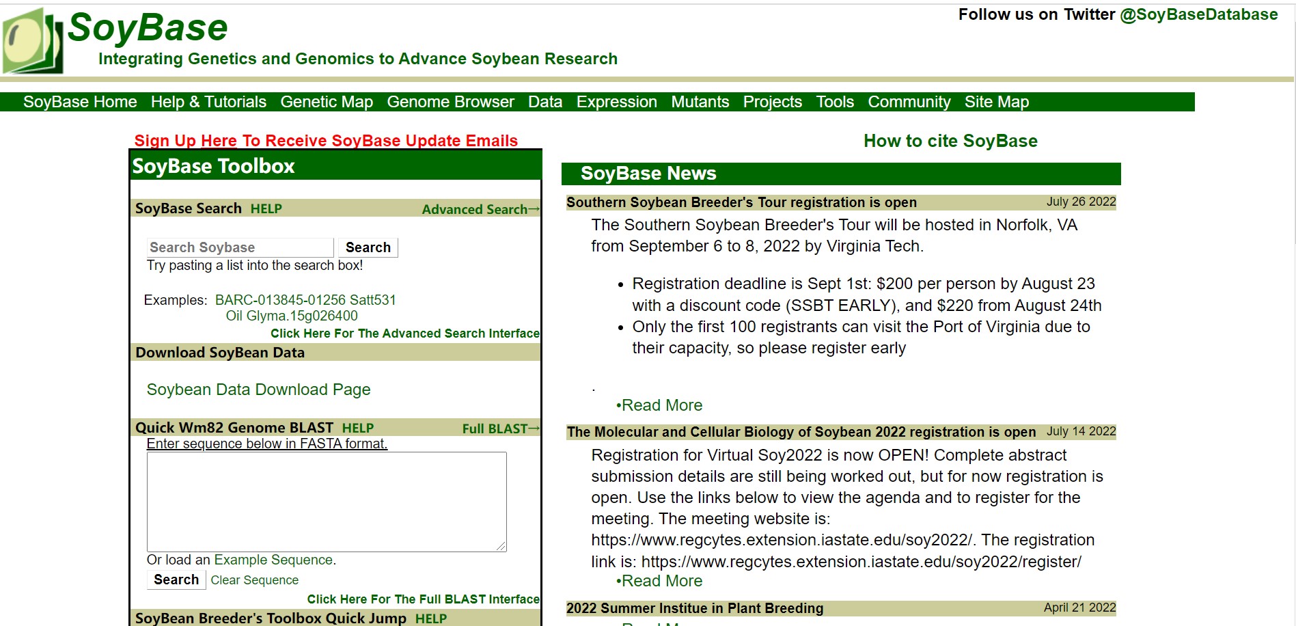This screenshot has height=626, width=1296.
Task: Click the April 21 2022 news date
Action: (1079, 608)
